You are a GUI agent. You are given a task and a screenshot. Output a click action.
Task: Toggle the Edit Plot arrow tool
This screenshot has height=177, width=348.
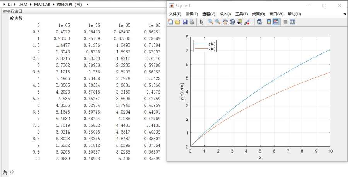tap(201, 22)
